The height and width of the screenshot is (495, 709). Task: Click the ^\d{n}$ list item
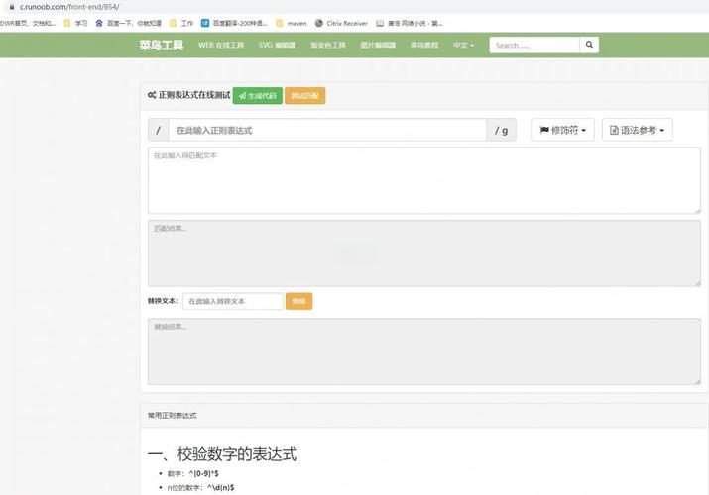coord(200,487)
